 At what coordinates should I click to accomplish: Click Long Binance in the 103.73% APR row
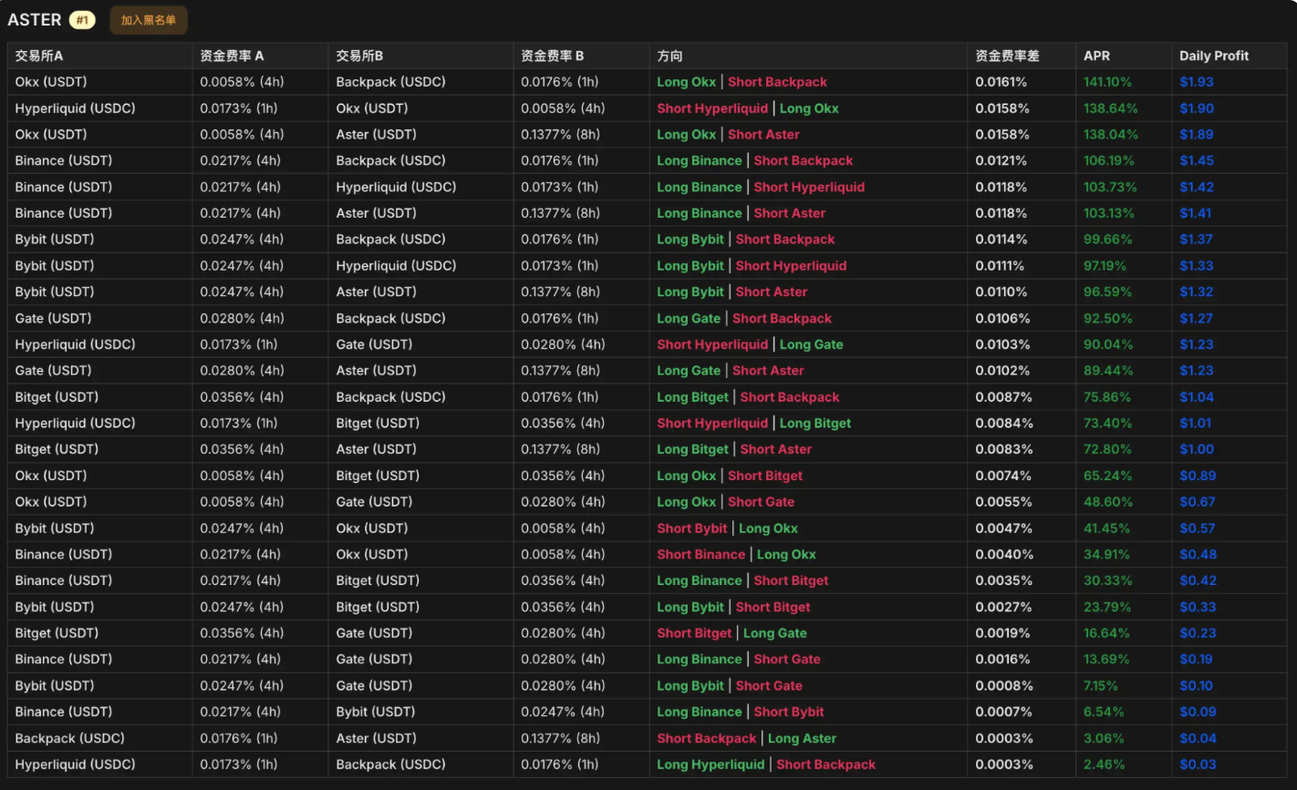click(700, 187)
